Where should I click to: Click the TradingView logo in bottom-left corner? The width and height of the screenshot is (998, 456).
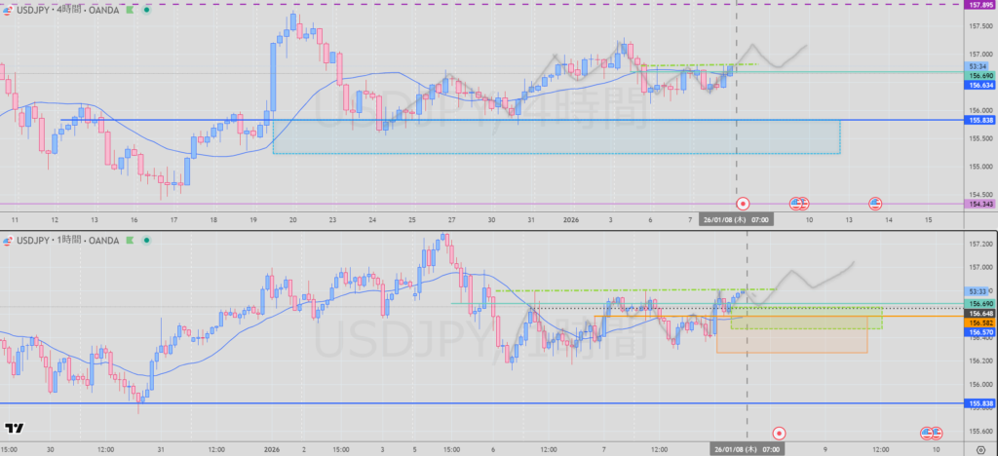point(15,428)
